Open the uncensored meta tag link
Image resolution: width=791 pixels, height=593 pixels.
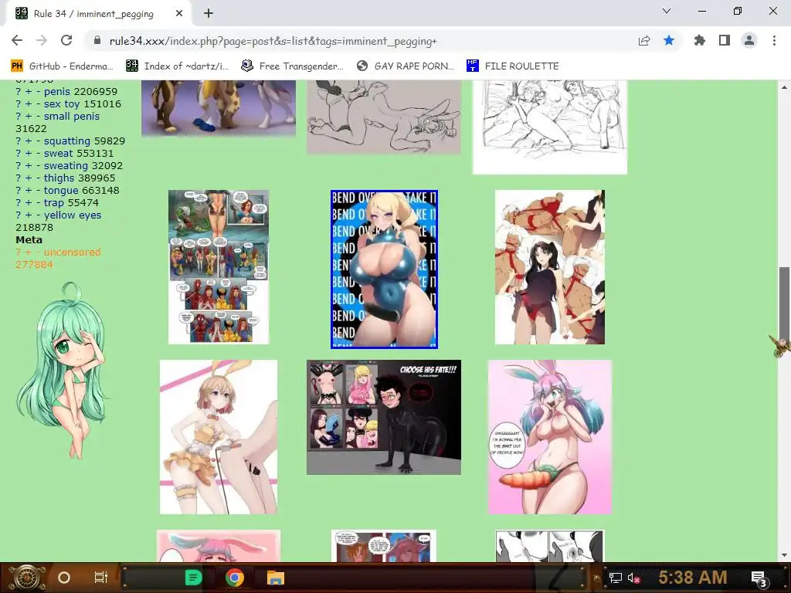click(x=72, y=252)
